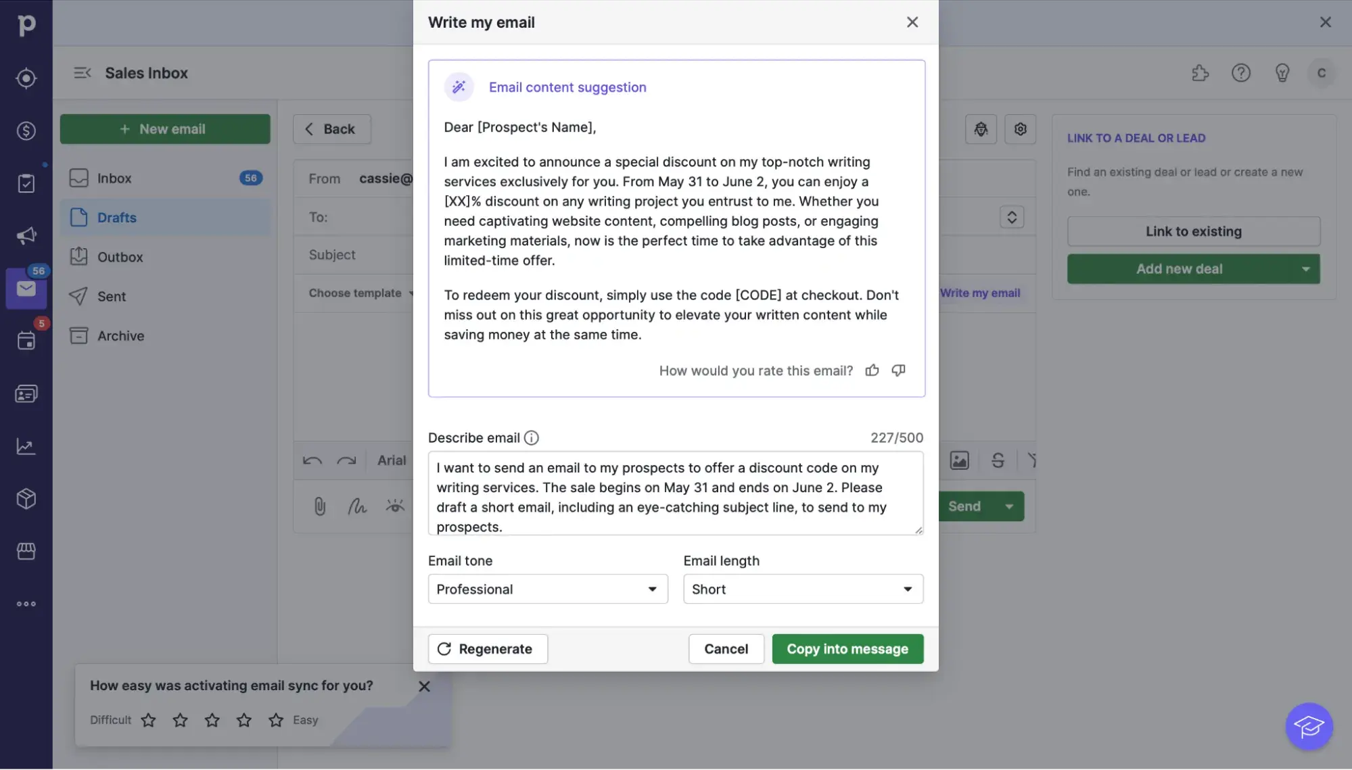The height and width of the screenshot is (770, 1352).
Task: Open Campaigns via the megaphone sidebar icon
Action: (x=26, y=236)
